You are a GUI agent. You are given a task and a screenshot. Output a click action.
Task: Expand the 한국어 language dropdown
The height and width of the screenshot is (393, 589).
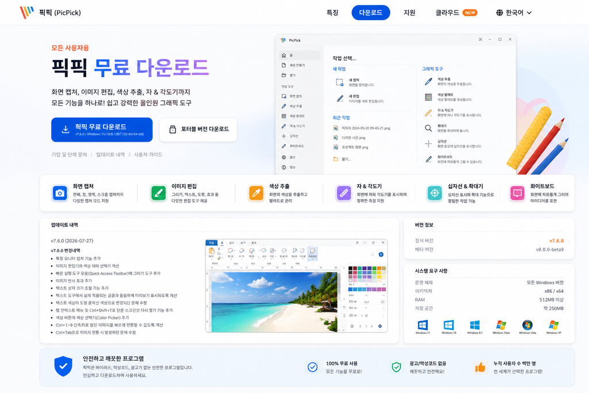(514, 13)
